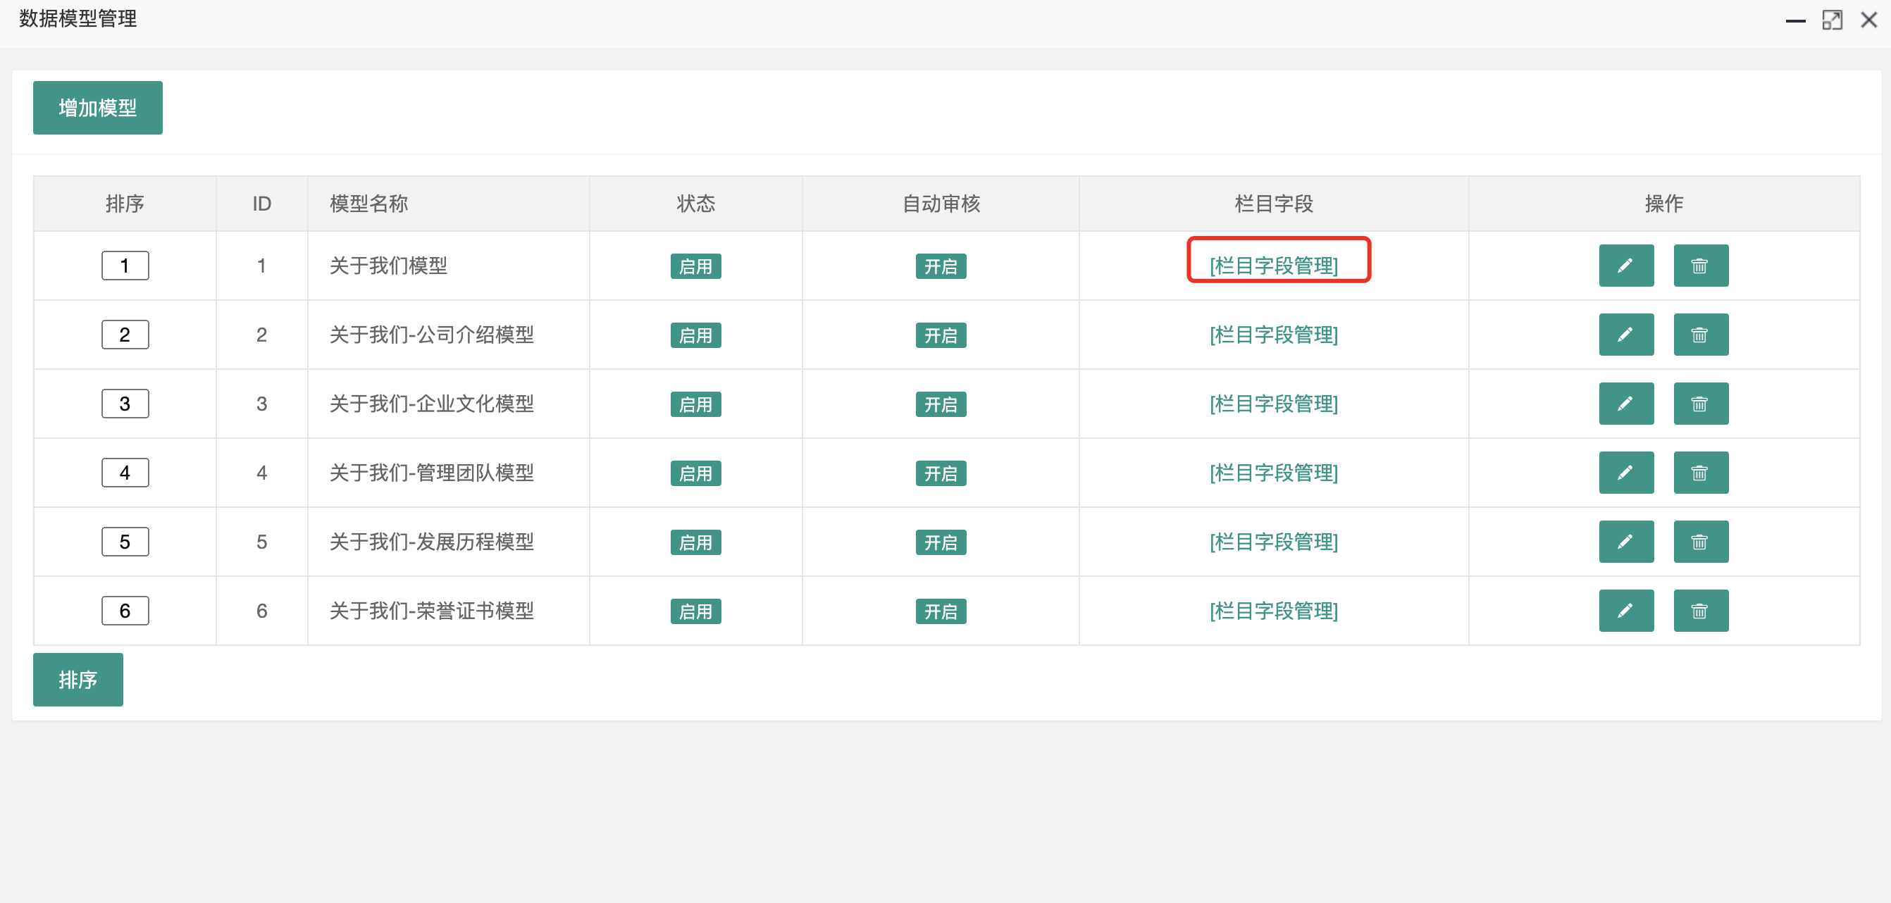Toggle 开启 auto-review for 关于我们模型
1891x903 pixels.
click(941, 266)
